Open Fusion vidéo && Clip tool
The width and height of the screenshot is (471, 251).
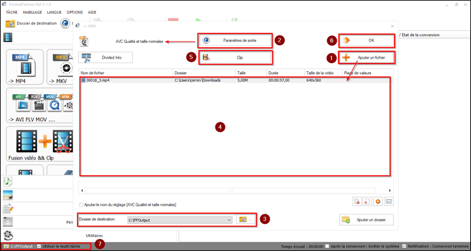(x=40, y=144)
